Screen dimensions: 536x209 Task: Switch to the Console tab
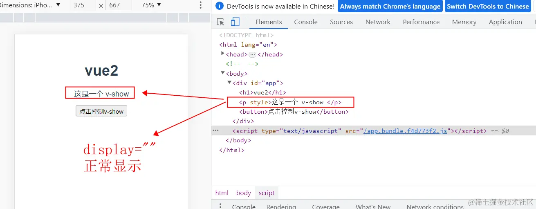pyautogui.click(x=306, y=22)
